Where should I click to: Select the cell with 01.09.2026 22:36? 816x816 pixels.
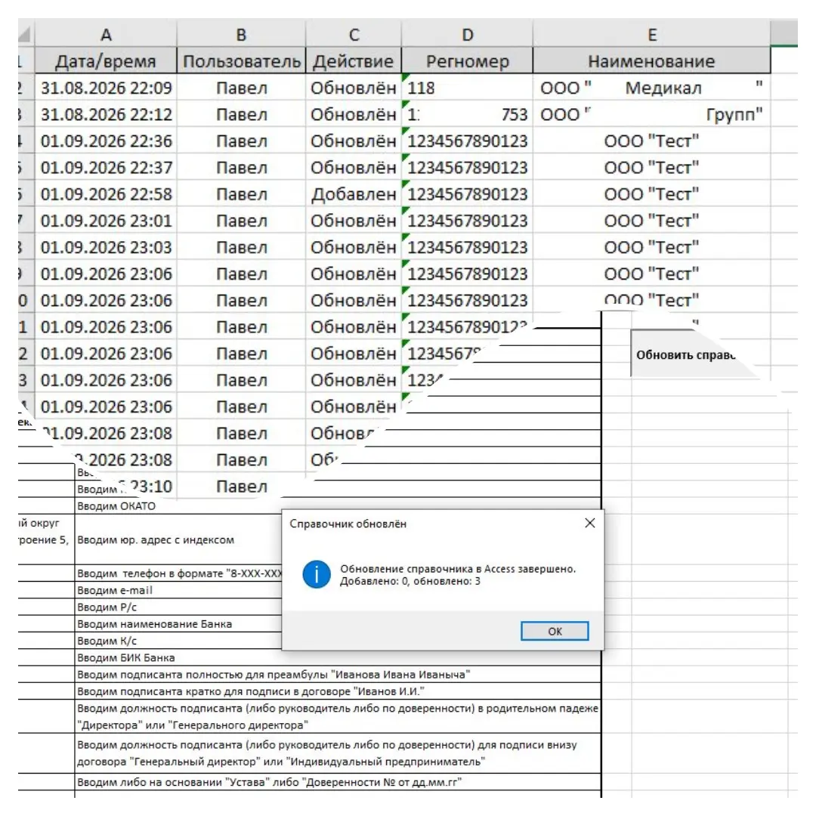pyautogui.click(x=107, y=141)
